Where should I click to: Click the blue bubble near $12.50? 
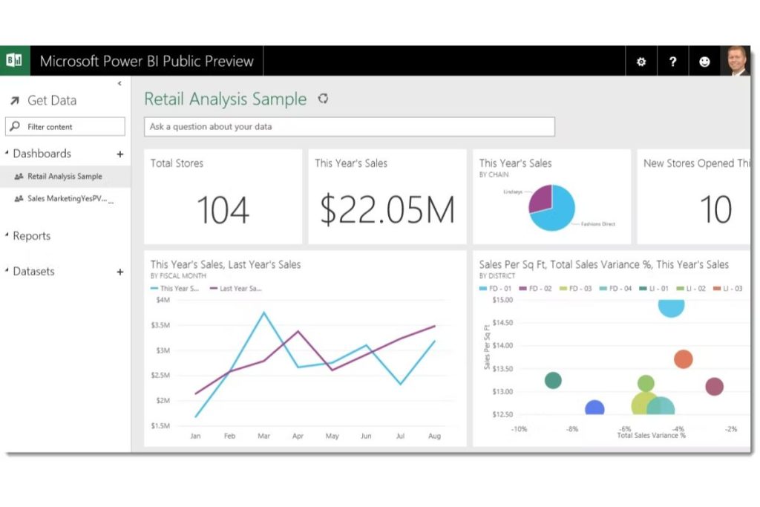coord(594,408)
